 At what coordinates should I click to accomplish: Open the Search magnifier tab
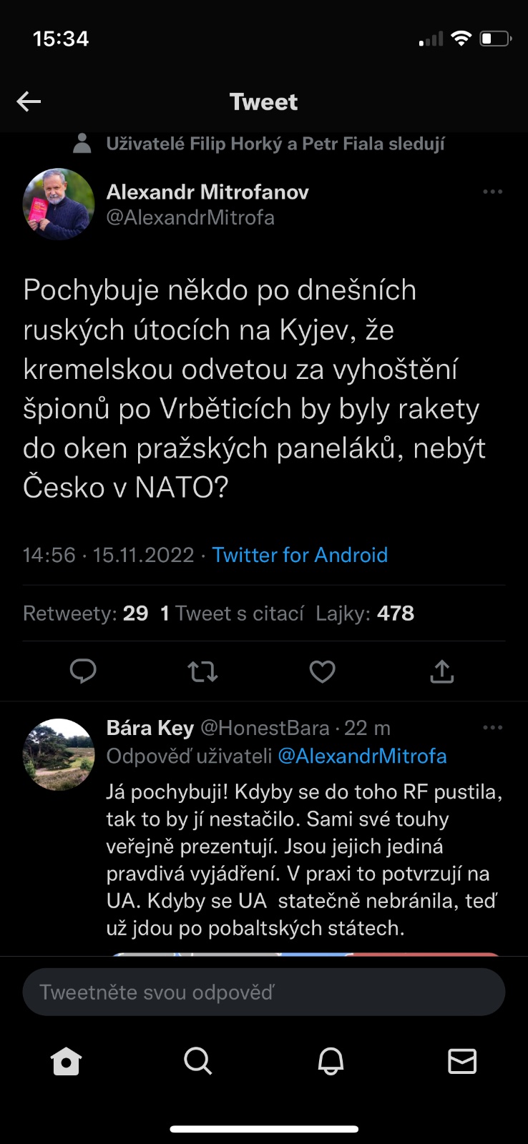197,1061
